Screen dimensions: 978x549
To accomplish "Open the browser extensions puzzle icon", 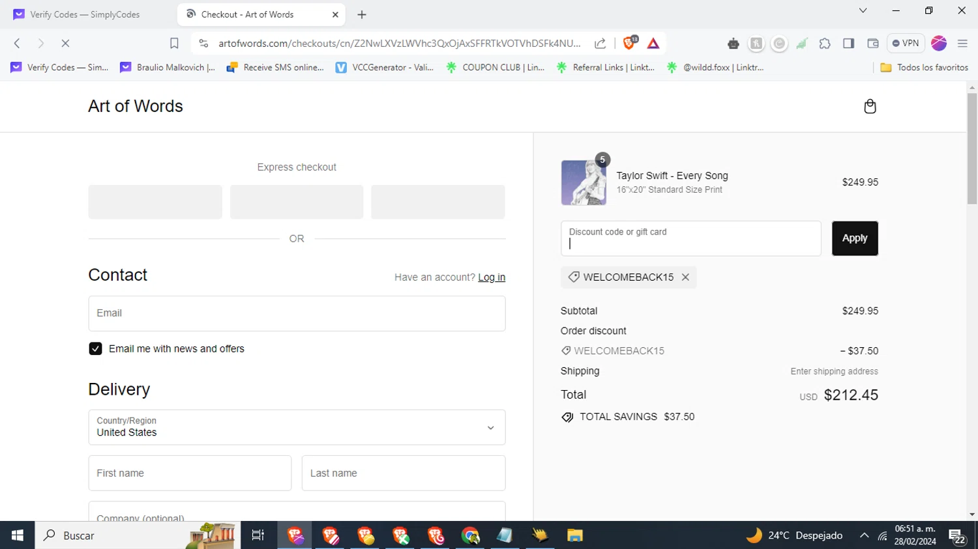I will (825, 44).
